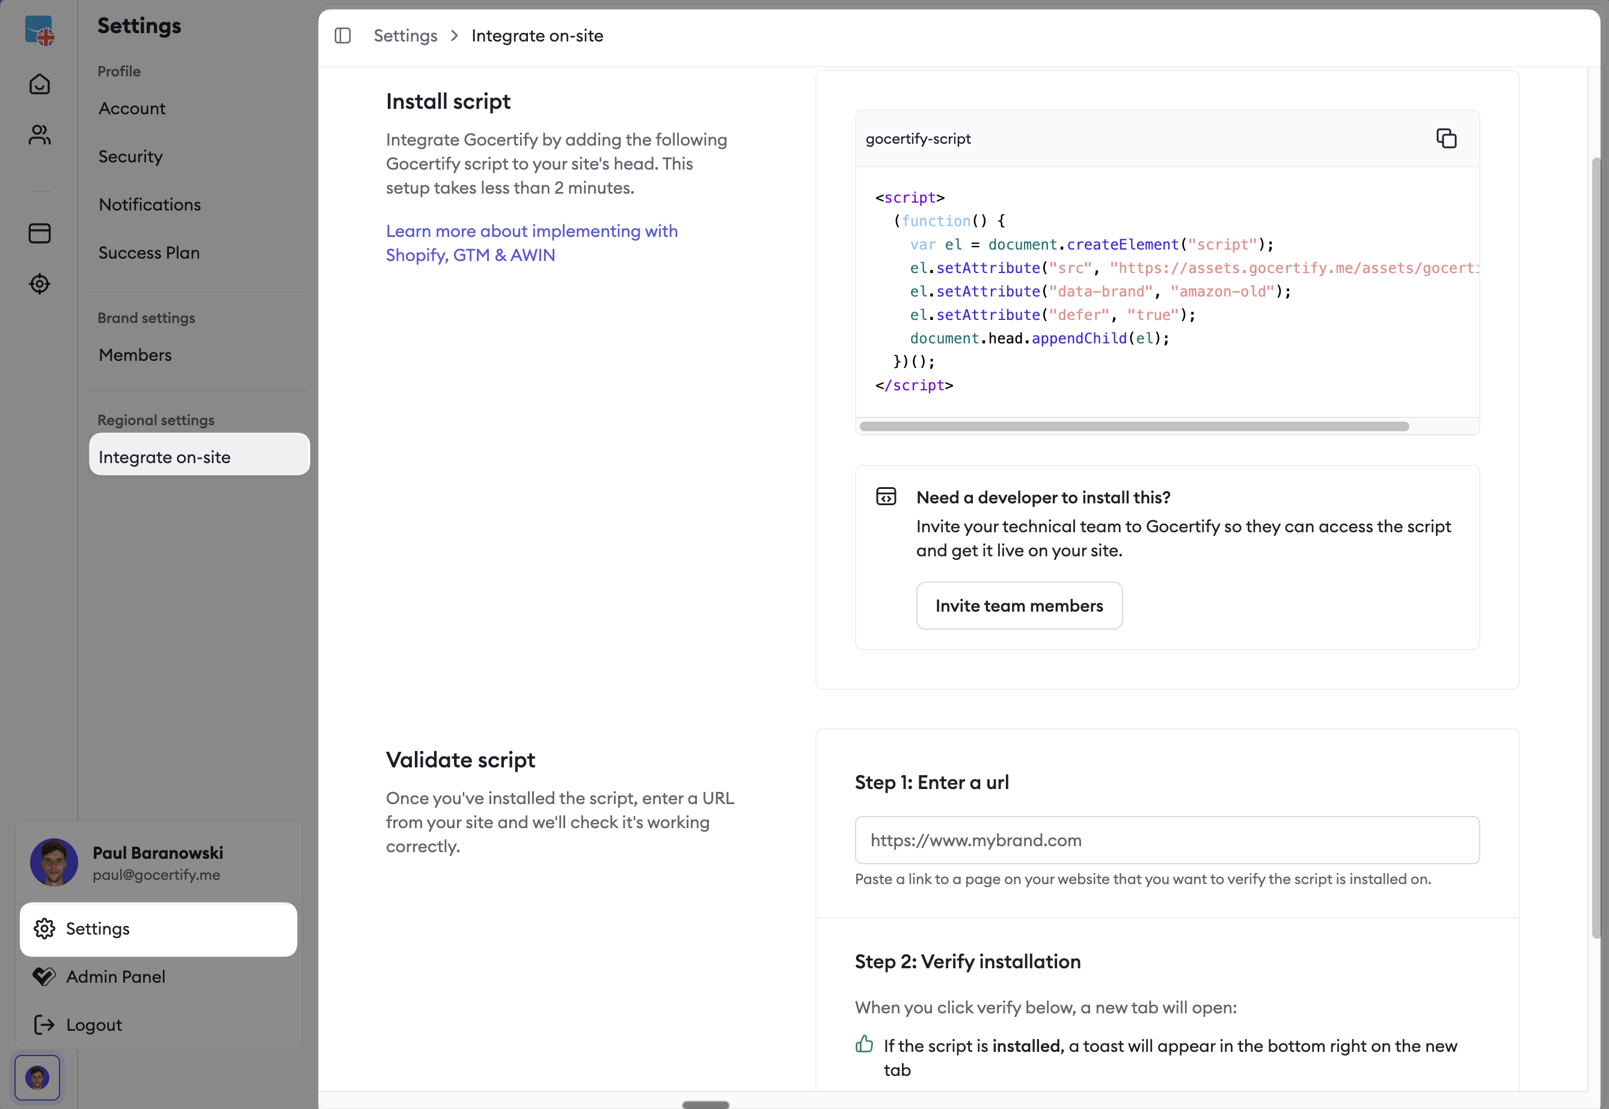Open Account settings
Viewport: 1609px width, 1109px height.
[132, 108]
